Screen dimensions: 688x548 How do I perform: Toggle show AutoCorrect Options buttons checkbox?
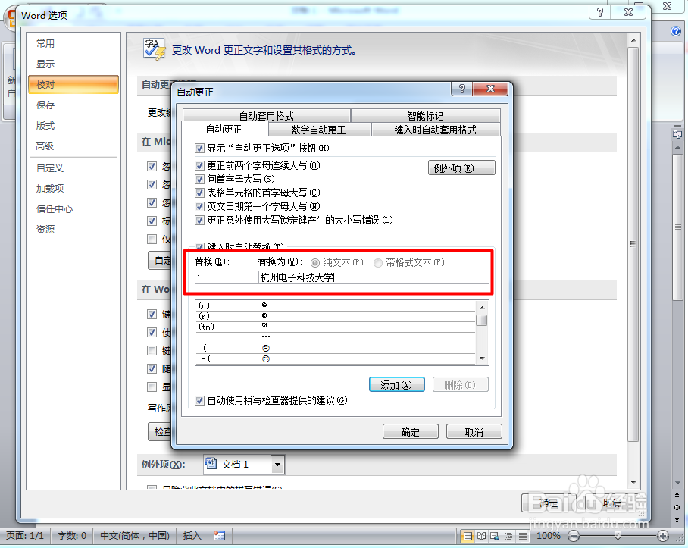199,149
